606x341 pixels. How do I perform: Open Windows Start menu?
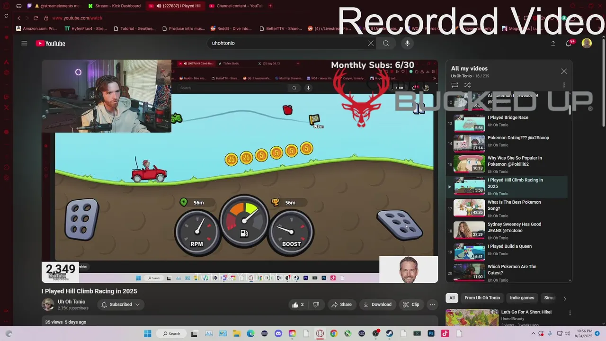click(147, 333)
